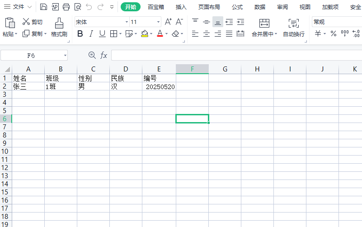Image resolution: width=362 pixels, height=227 pixels.
Task: Apply thousands separator 000 format
Action: pos(345,34)
